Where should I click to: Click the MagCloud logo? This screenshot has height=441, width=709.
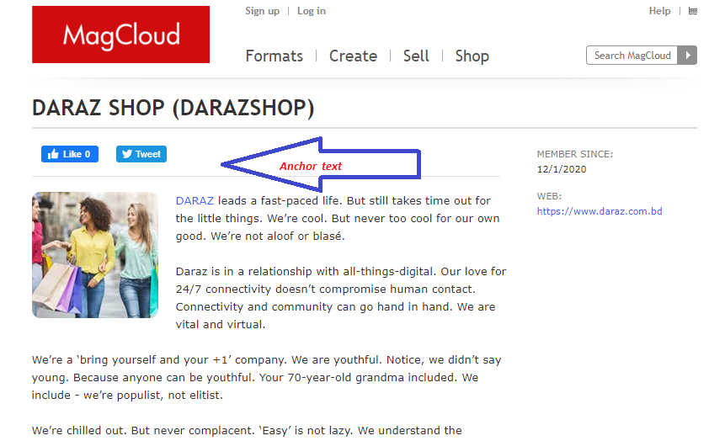pos(120,35)
